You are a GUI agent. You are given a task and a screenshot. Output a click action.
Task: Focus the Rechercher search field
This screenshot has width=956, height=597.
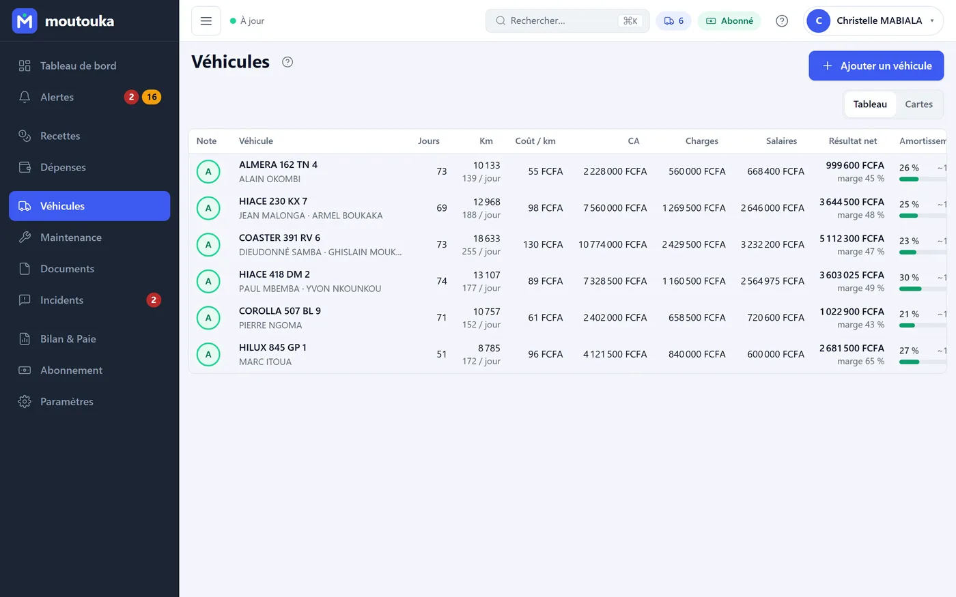(x=567, y=21)
